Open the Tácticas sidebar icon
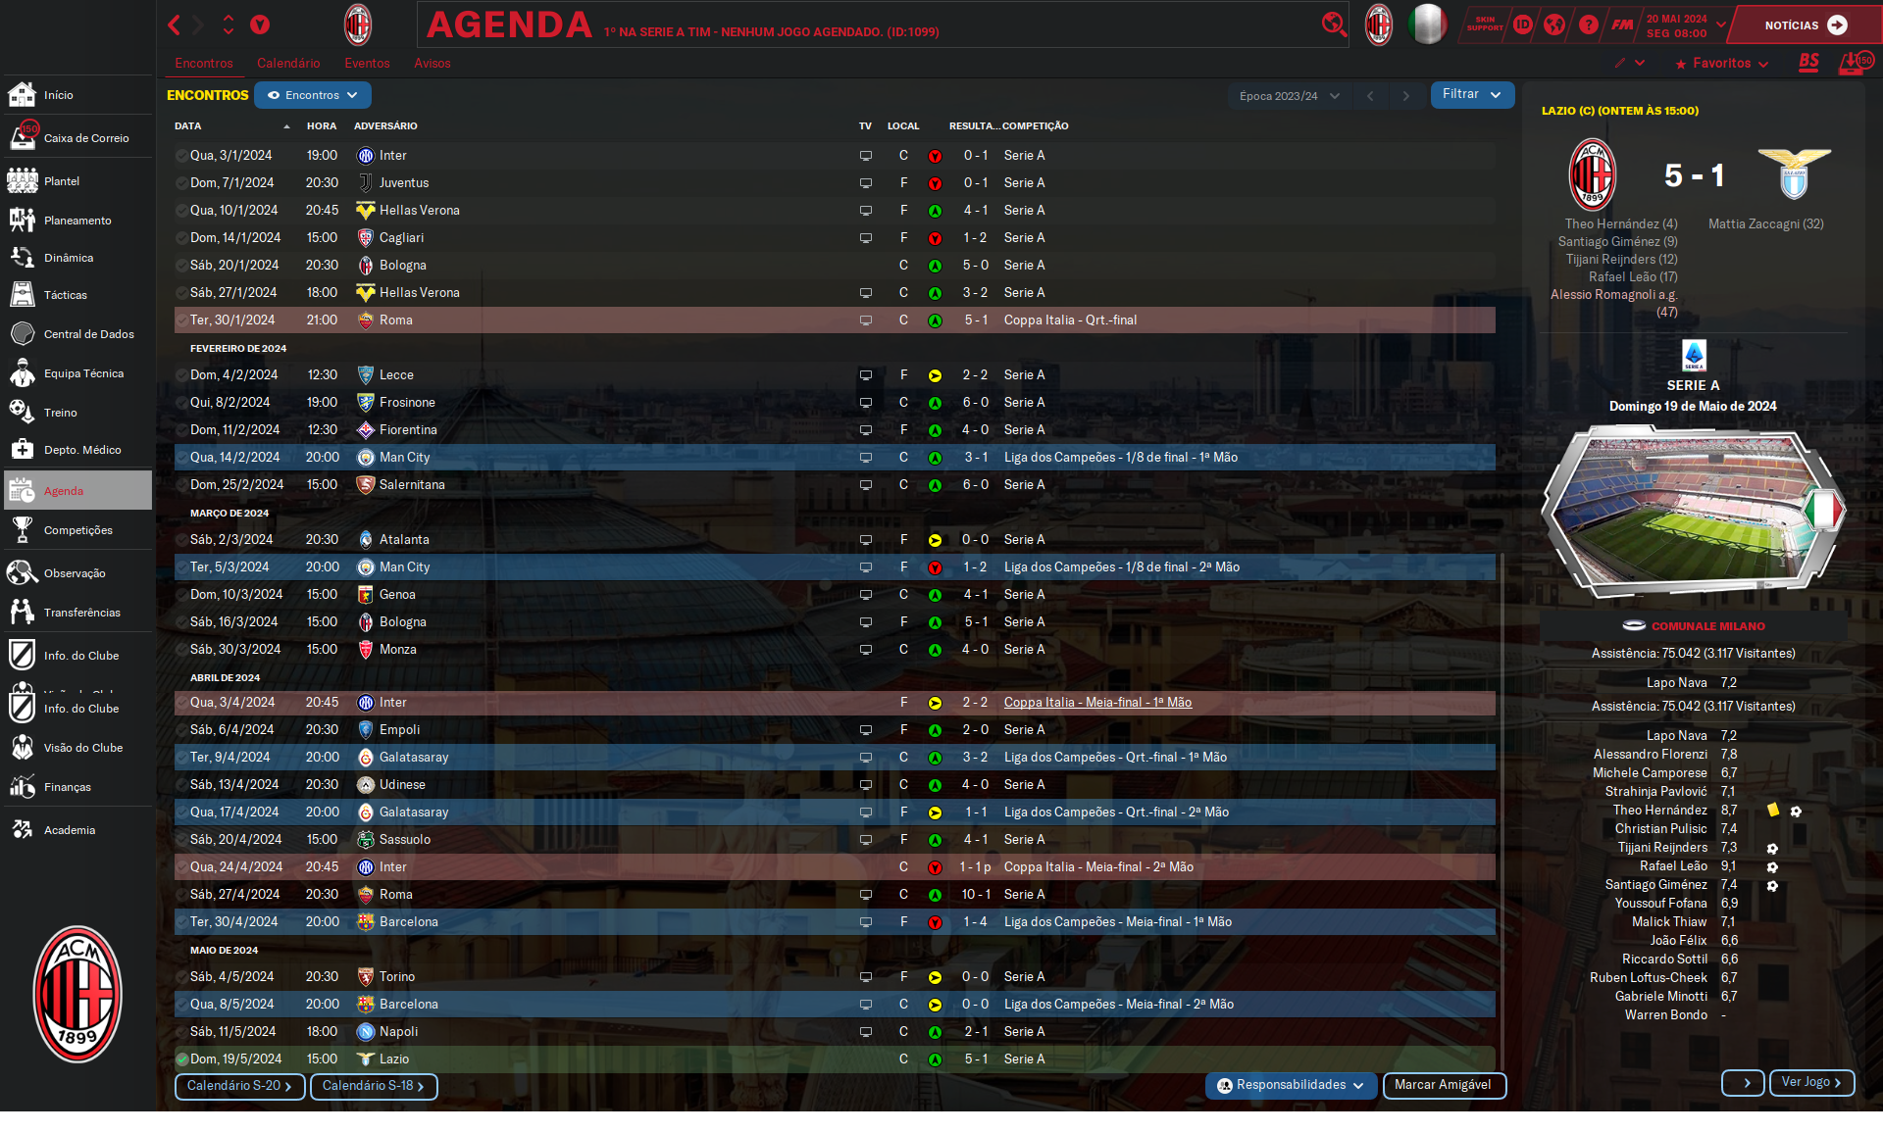Screen dimensions: 1883x1133 (23, 294)
